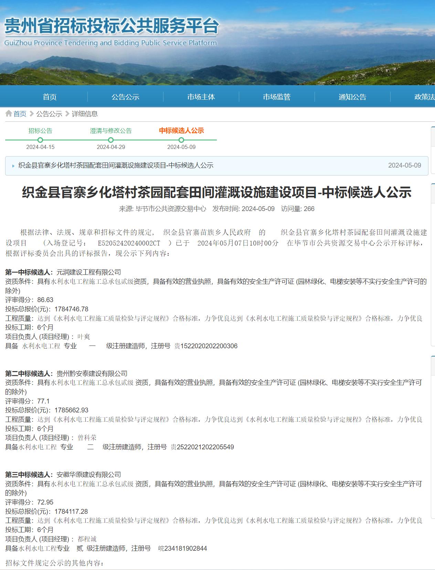
Task: Open the 政策法 navigation item at right
Action: point(424,97)
